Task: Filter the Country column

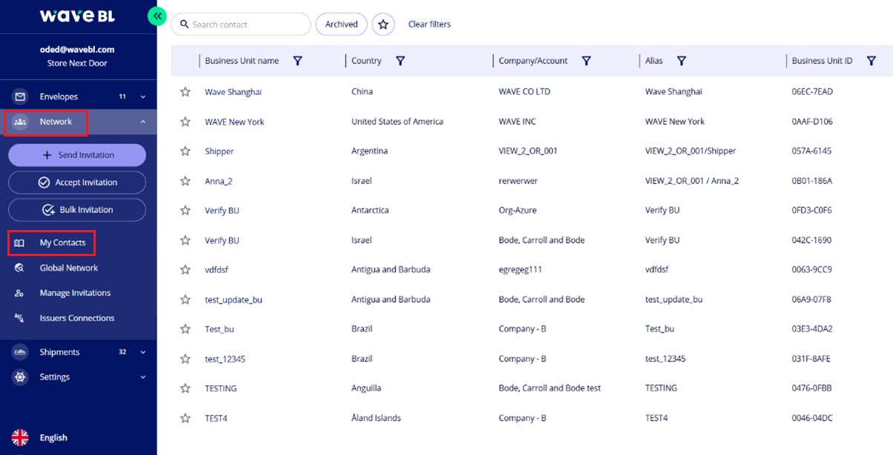Action: coord(401,61)
